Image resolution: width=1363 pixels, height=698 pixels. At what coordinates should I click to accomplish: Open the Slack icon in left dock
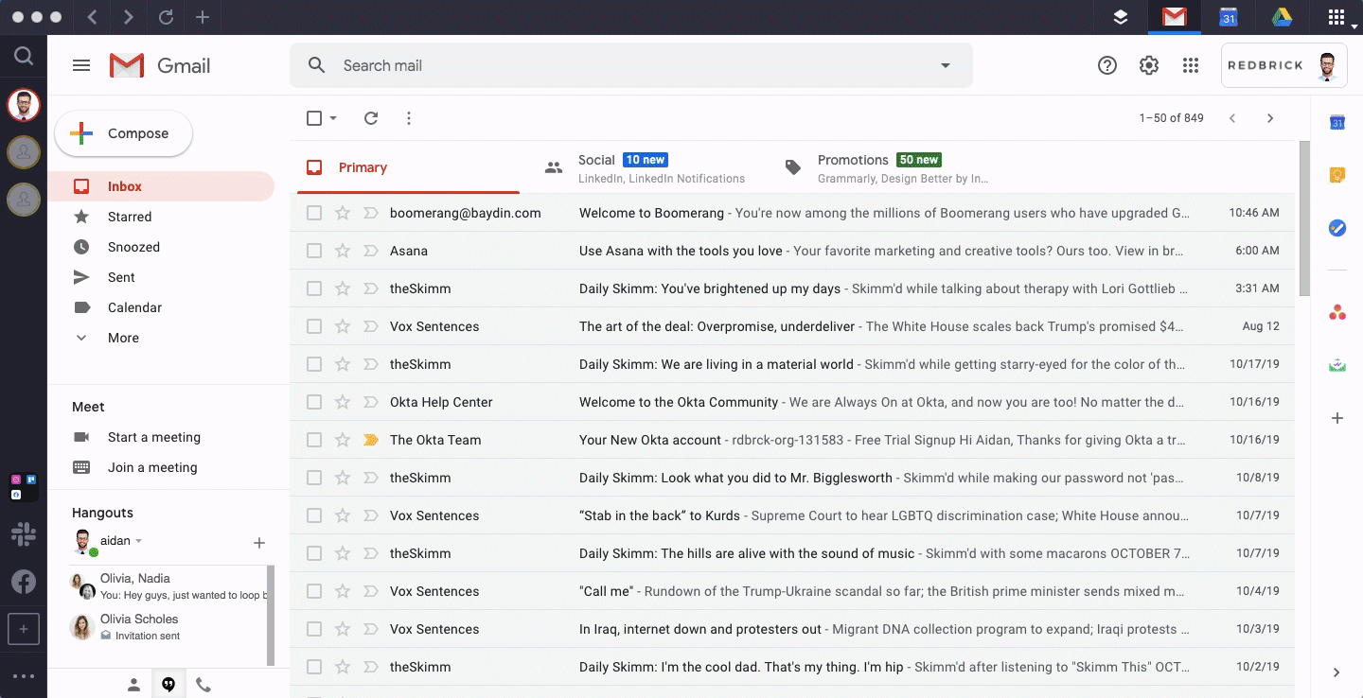click(x=24, y=535)
